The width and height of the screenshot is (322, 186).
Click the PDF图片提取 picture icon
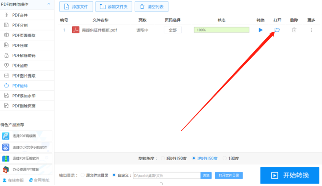point(6,76)
